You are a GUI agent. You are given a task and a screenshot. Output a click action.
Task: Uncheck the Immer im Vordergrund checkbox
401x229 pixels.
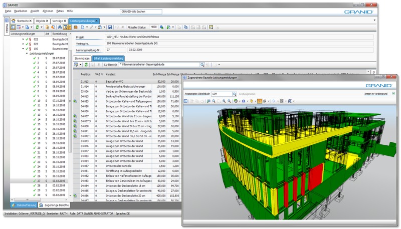click(393, 94)
